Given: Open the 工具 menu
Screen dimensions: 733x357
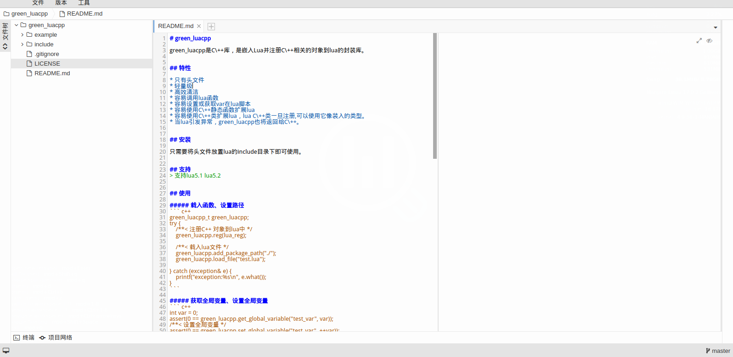Looking at the screenshot, I should pos(84,3).
